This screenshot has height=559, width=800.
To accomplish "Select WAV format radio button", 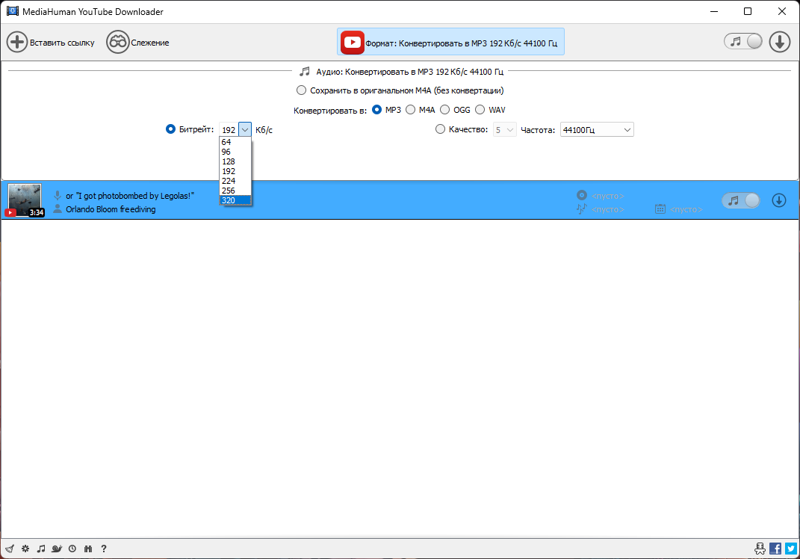I will pyautogui.click(x=480, y=109).
